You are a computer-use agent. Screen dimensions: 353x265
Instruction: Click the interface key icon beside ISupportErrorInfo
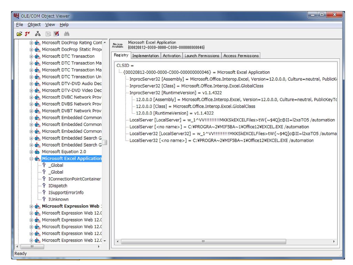coord(44,193)
